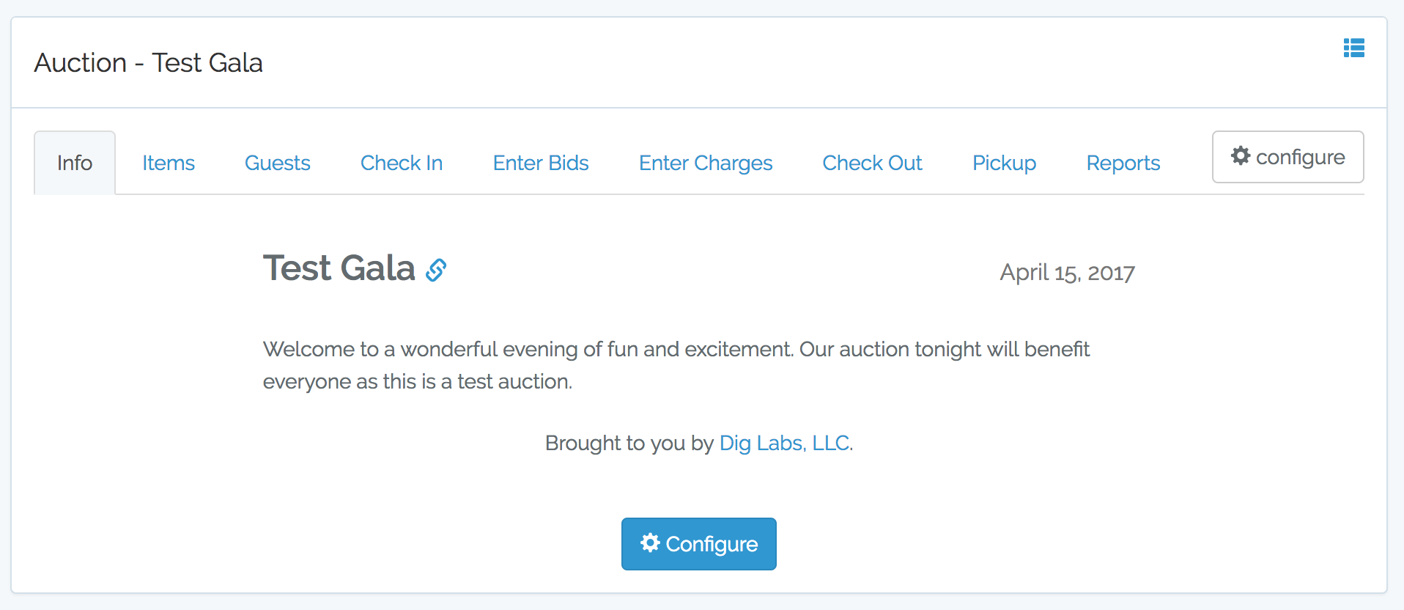Follow the Dig Labs, LLC link

point(784,443)
